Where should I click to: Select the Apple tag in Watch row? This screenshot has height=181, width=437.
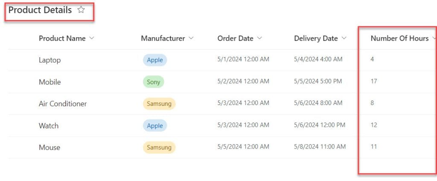point(155,126)
